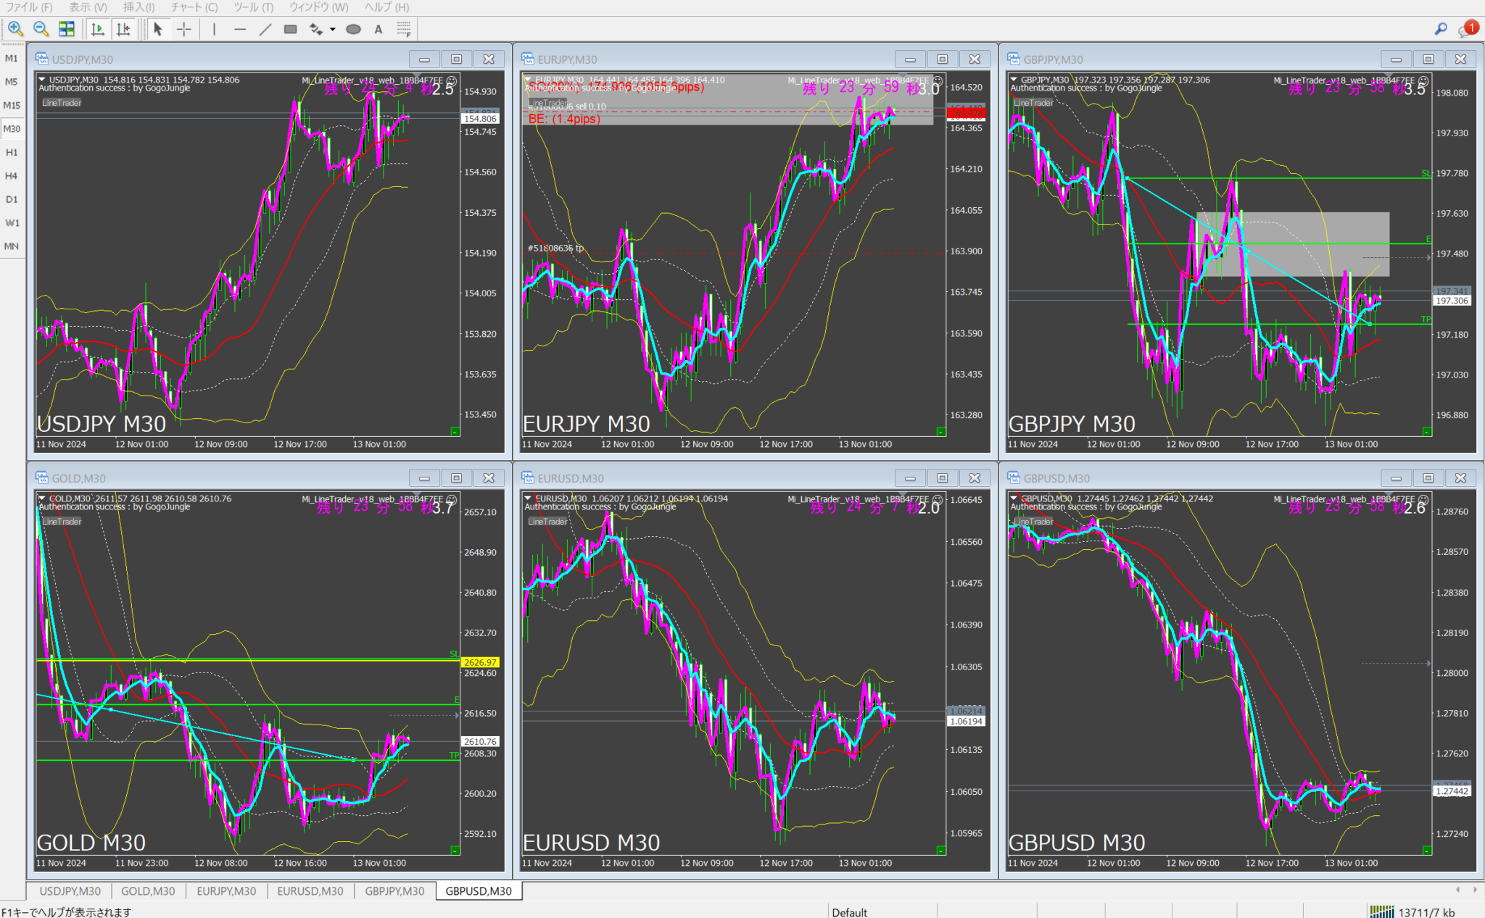
Task: Select the text label tool
Action: 378,29
